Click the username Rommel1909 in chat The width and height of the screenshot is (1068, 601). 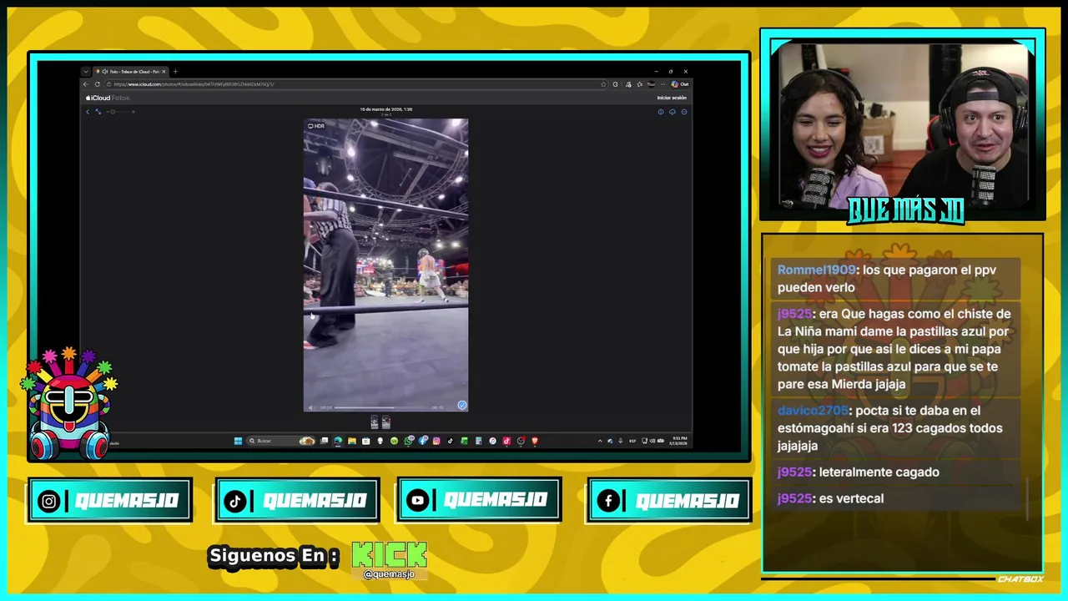coord(816,270)
